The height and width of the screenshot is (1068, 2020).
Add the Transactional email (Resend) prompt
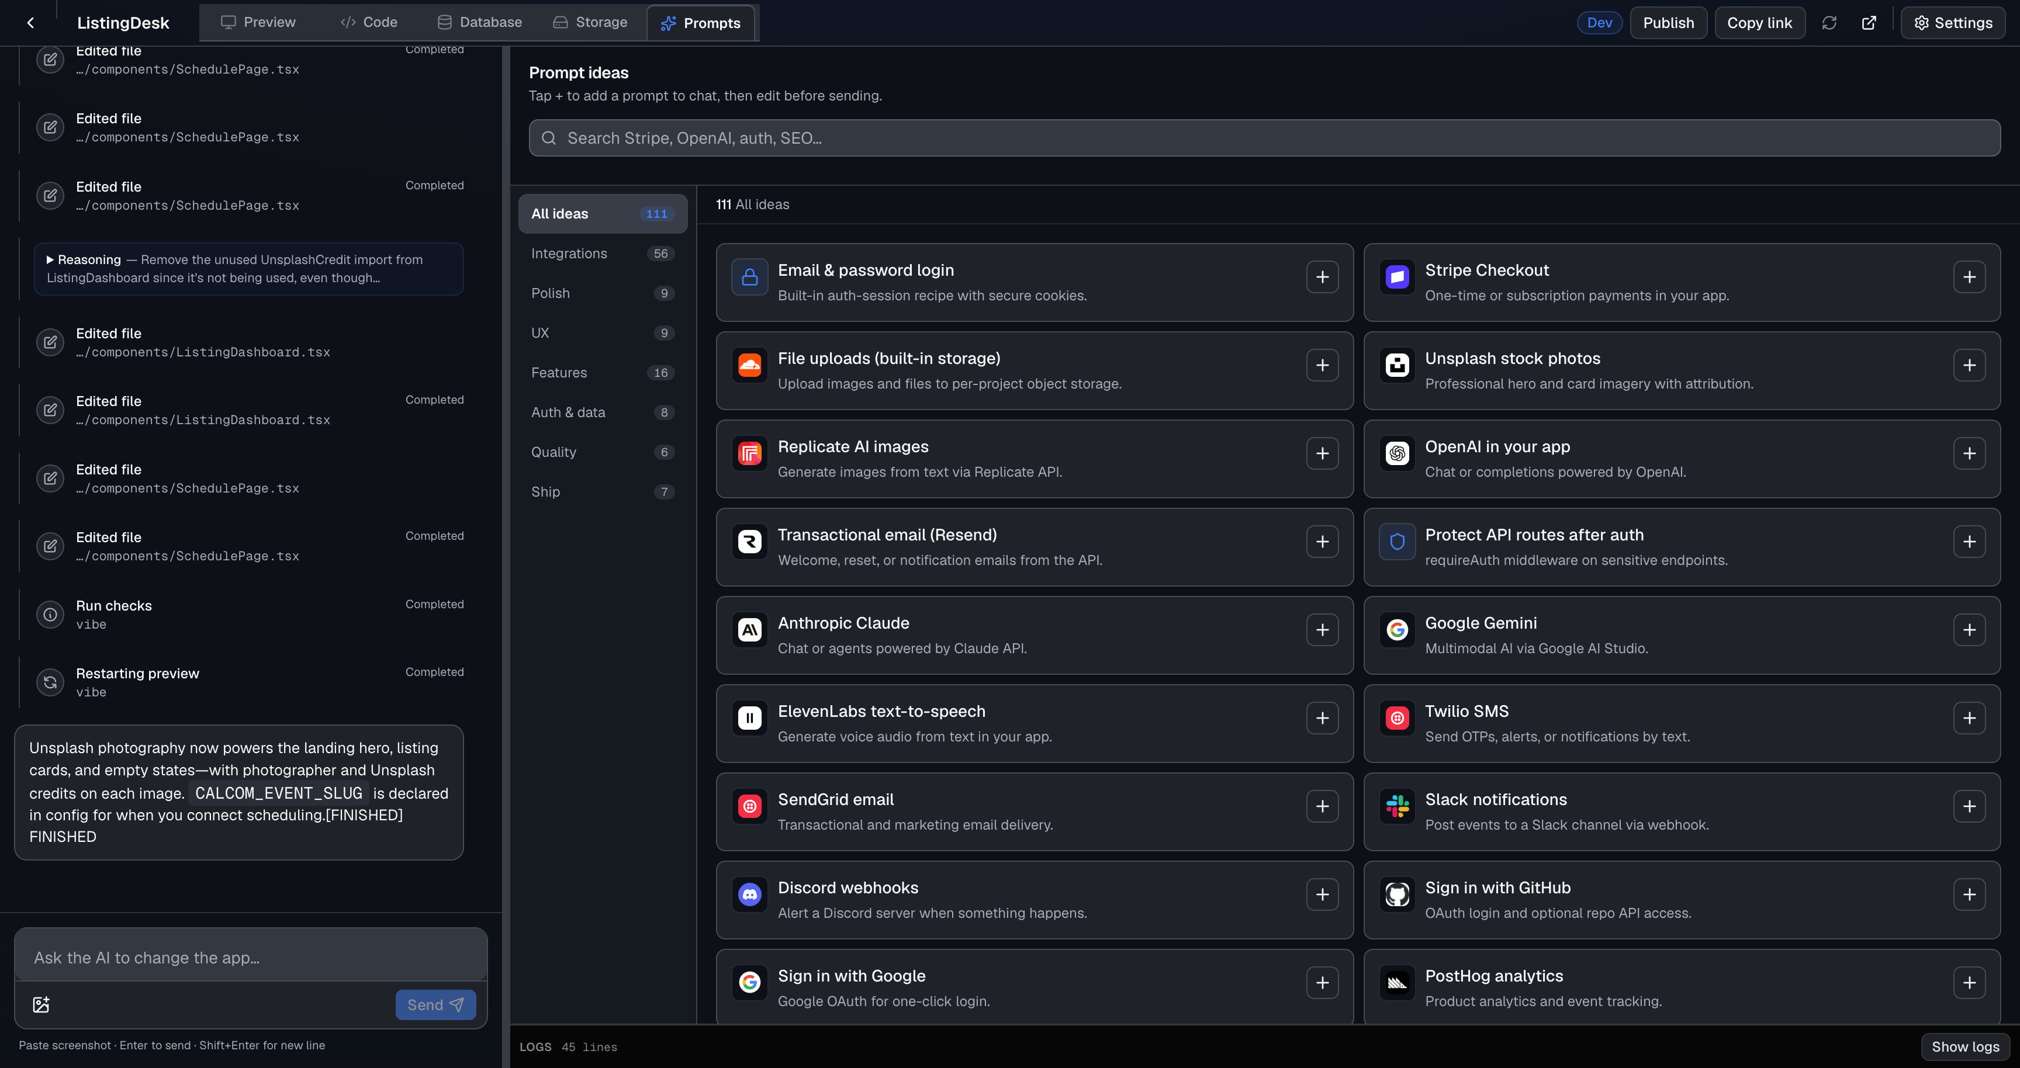pyautogui.click(x=1322, y=542)
